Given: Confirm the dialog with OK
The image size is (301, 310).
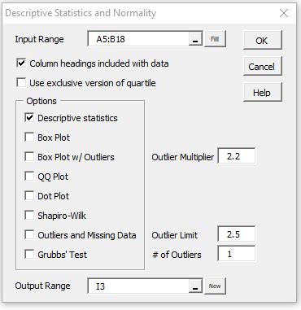Looking at the screenshot, I should tap(263, 40).
